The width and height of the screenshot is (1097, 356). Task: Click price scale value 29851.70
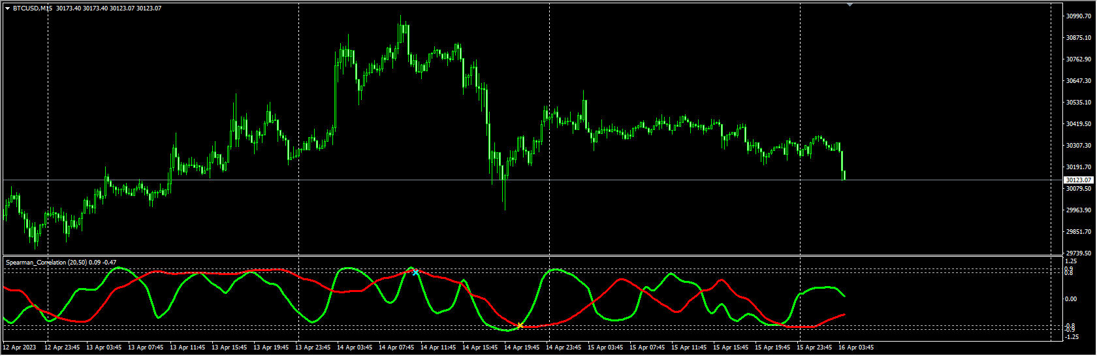click(x=1079, y=231)
